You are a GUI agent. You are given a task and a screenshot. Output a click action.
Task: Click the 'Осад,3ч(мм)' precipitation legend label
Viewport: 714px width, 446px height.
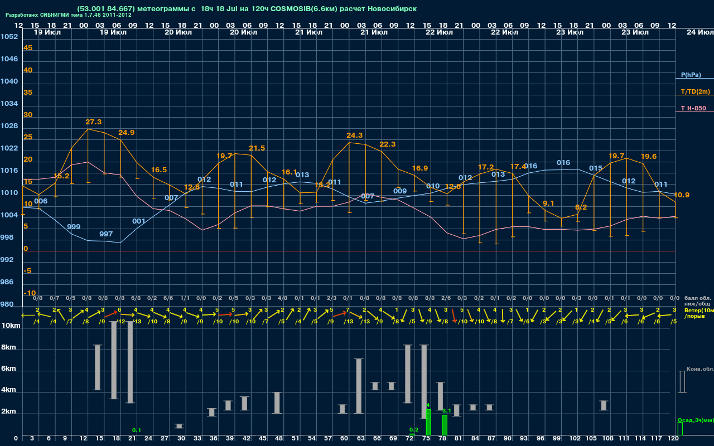point(696,420)
